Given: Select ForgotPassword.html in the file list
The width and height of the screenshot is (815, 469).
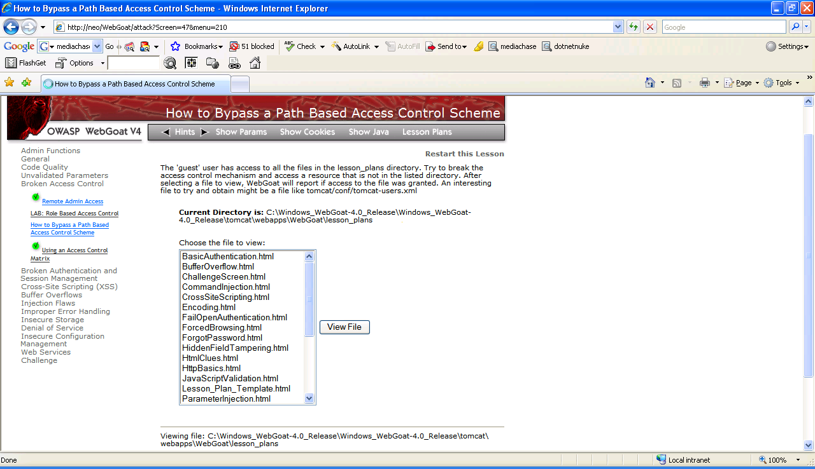Looking at the screenshot, I should tap(222, 337).
